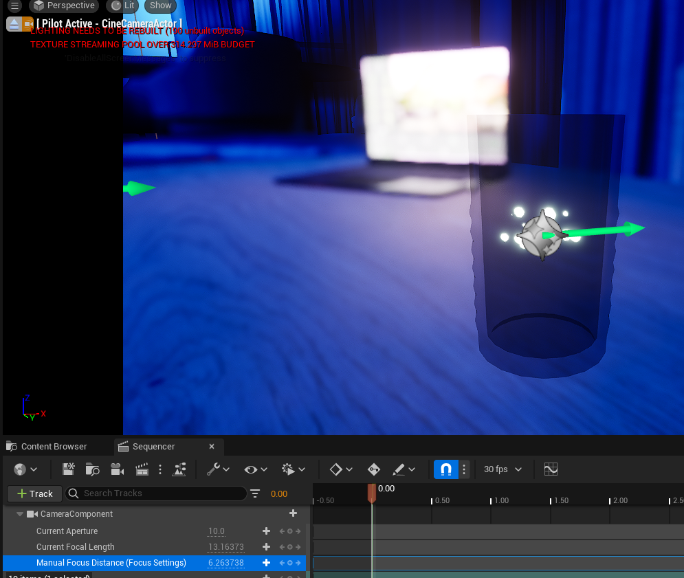
Task: Open the Lit view mode menu
Action: 122,5
